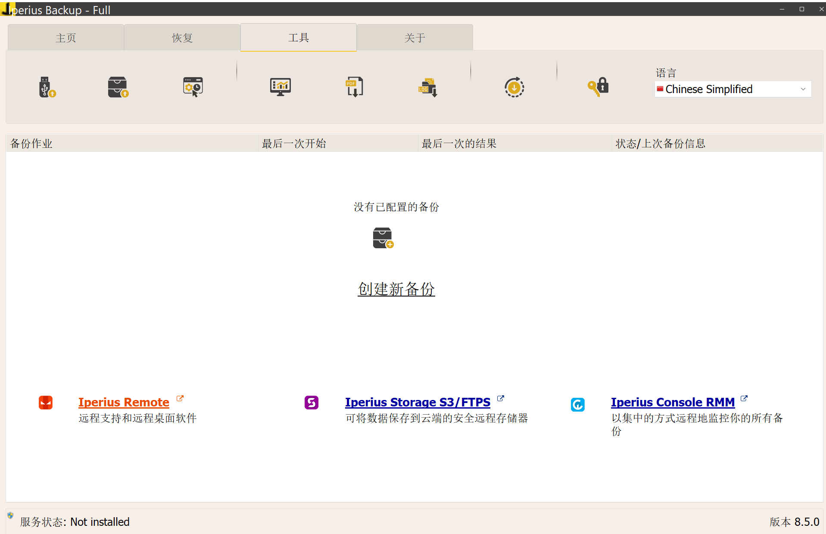Open the scheduler settings window icon

(193, 87)
